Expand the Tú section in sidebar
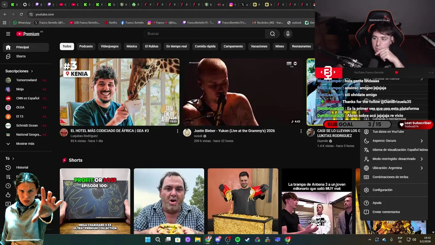The height and width of the screenshot is (245, 435). (x=10, y=159)
